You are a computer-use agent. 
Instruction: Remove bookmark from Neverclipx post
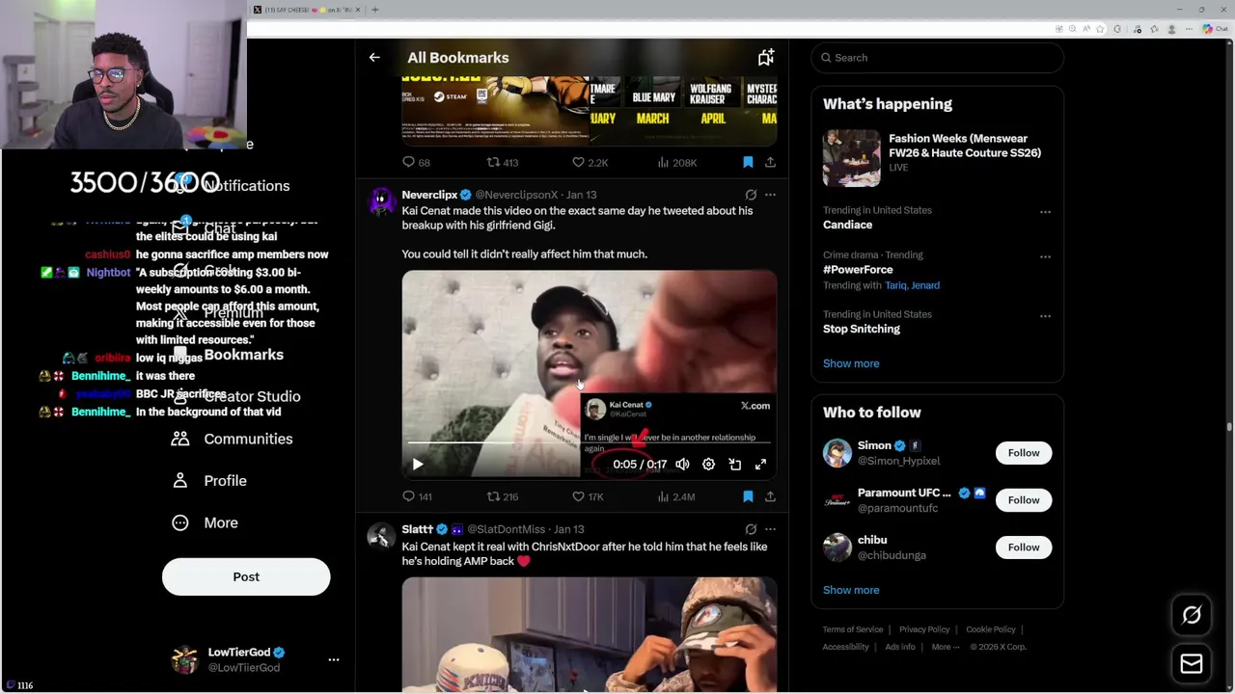click(x=748, y=496)
